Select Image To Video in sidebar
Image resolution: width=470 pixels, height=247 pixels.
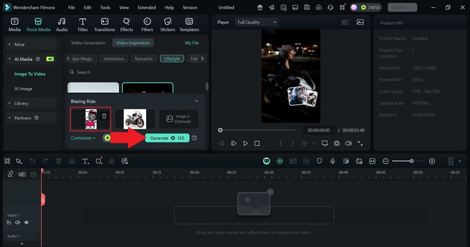coord(30,74)
